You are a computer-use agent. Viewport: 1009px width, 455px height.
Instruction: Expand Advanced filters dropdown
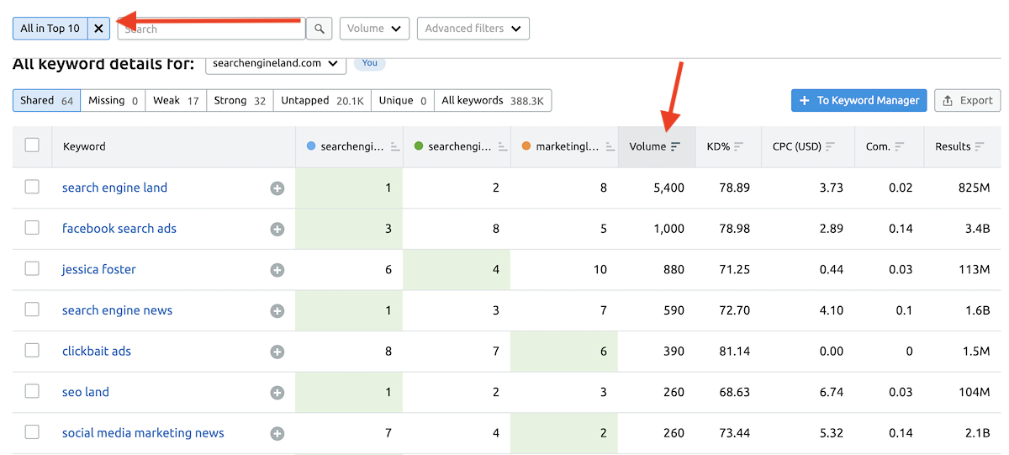(473, 29)
